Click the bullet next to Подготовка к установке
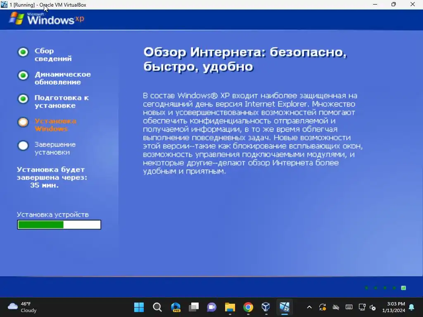The height and width of the screenshot is (317, 423). (x=23, y=99)
